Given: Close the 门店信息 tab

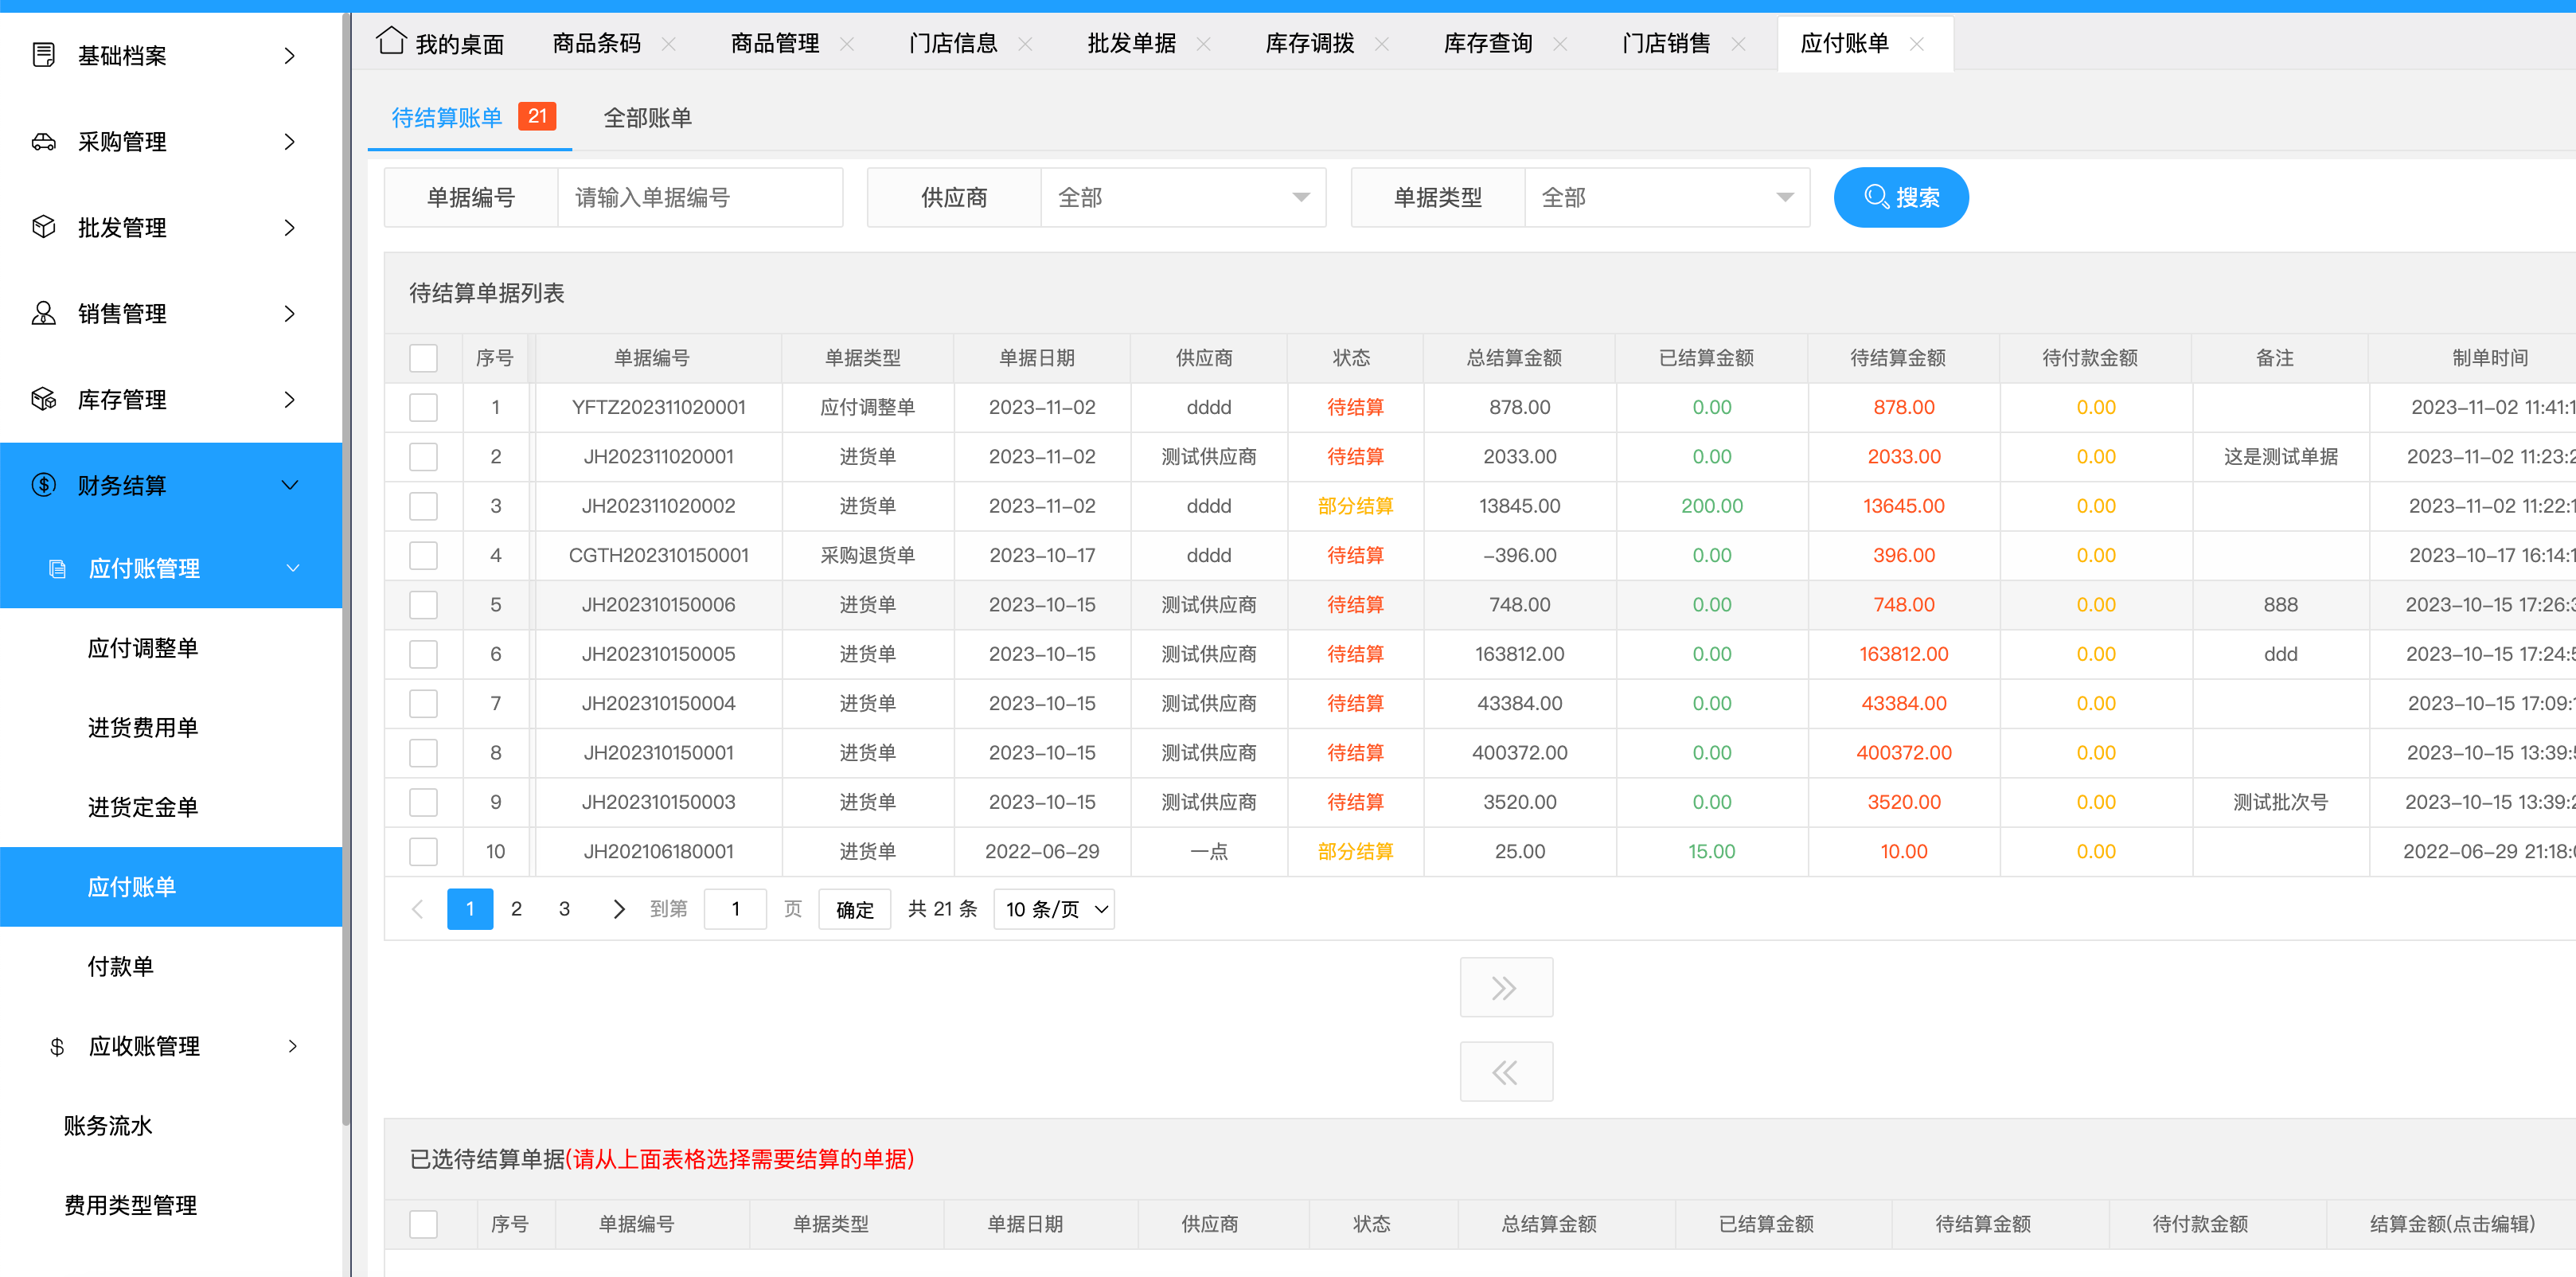Looking at the screenshot, I should (1025, 43).
